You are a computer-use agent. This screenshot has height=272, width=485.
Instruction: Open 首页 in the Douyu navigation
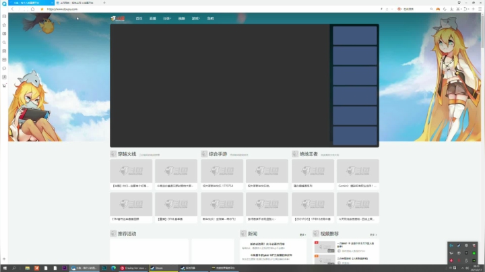139,19
